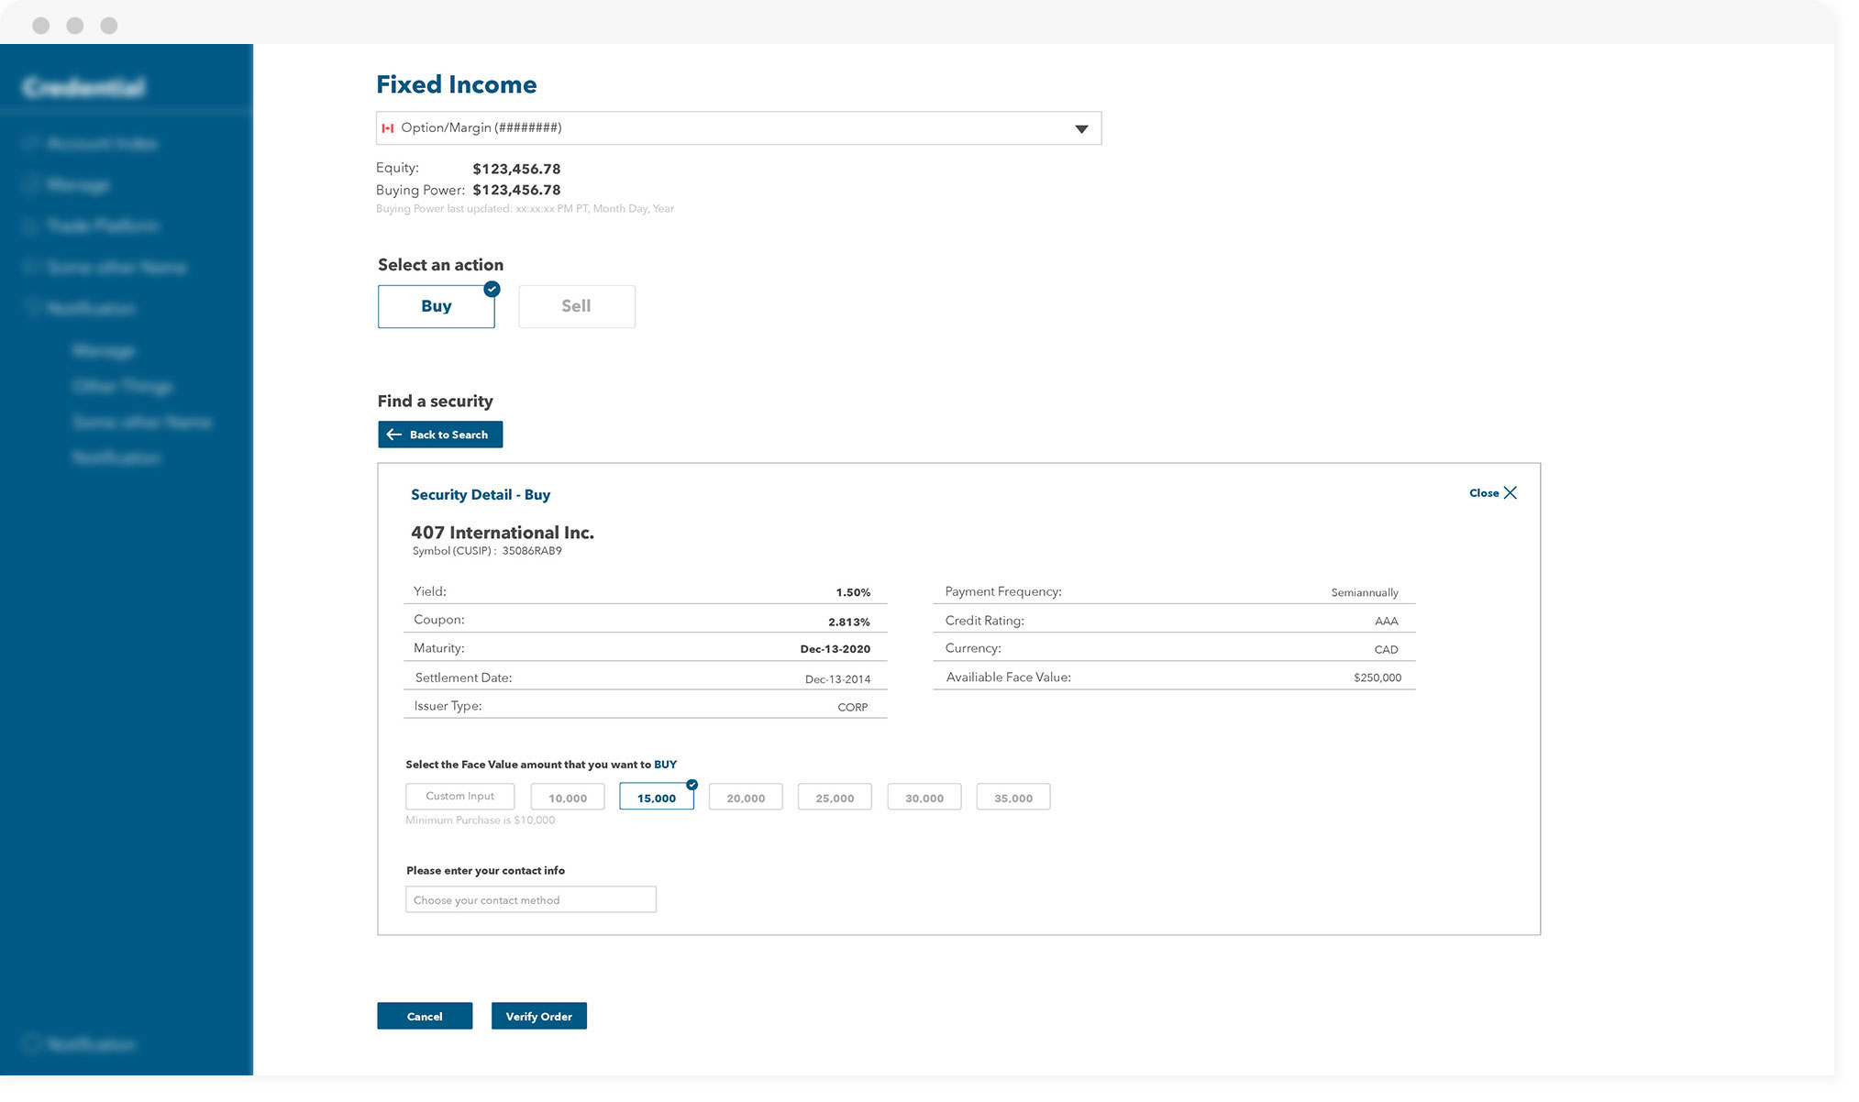
Task: Open the bottom sidebar Notification item
Action: 90,1044
